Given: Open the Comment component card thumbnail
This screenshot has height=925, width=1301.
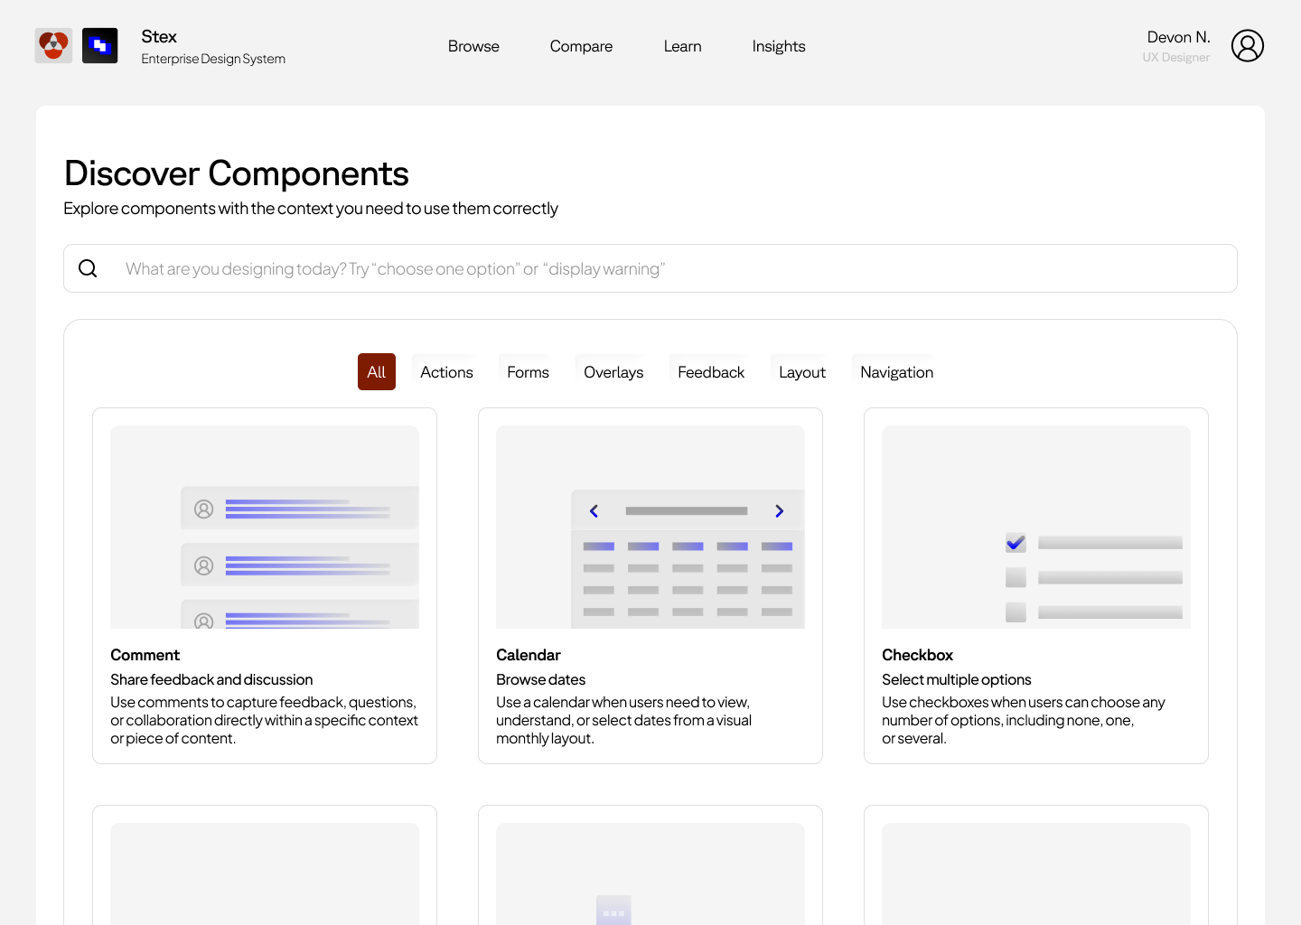Looking at the screenshot, I should 265,527.
